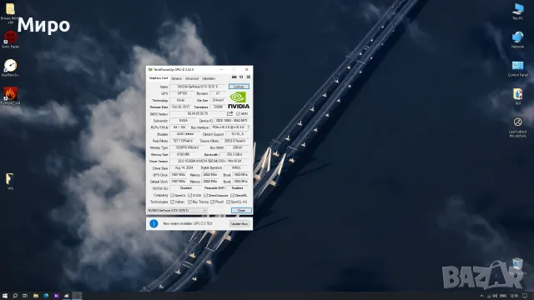Switch to the Advanced tab
The image size is (534, 300).
pyautogui.click(x=192, y=78)
